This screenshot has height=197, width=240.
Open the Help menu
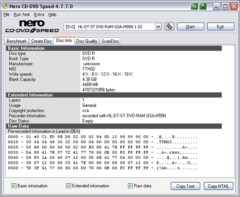(x=52, y=15)
